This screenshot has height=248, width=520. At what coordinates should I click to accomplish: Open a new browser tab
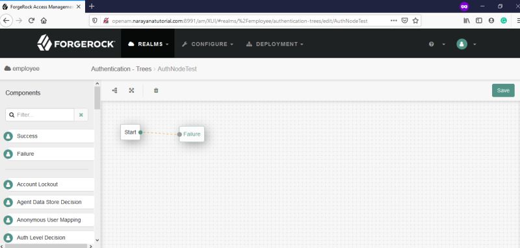tap(92, 6)
